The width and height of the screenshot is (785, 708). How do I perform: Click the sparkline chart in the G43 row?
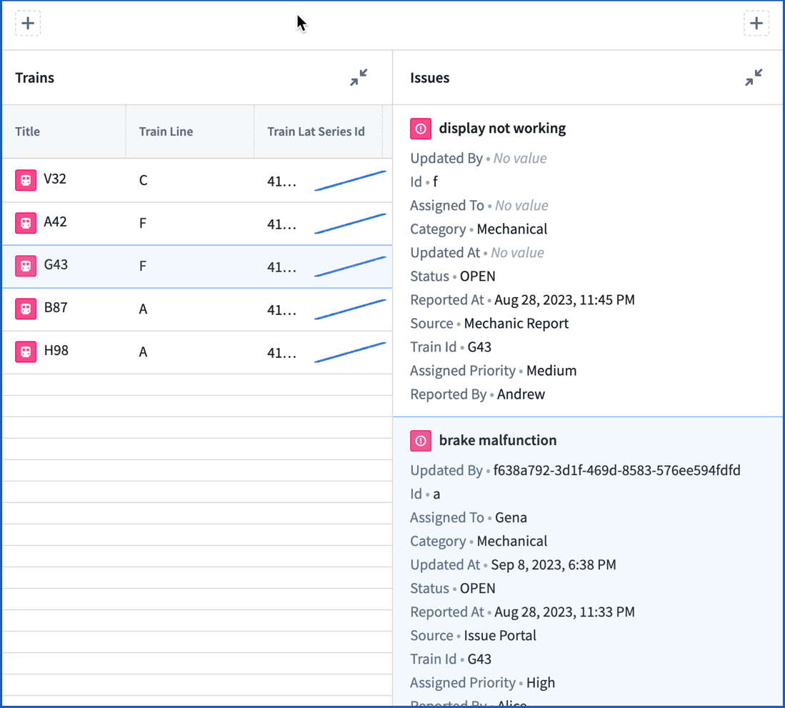(x=350, y=267)
